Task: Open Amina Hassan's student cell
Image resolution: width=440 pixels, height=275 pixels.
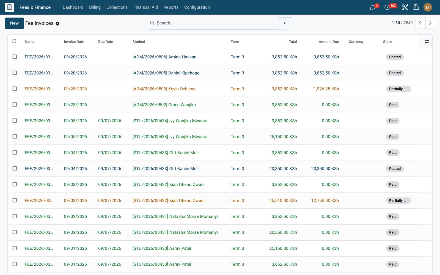Action: tap(164, 57)
